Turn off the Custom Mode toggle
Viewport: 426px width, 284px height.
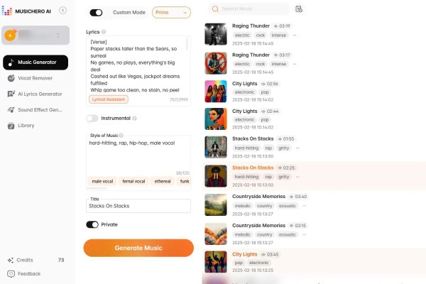96,13
